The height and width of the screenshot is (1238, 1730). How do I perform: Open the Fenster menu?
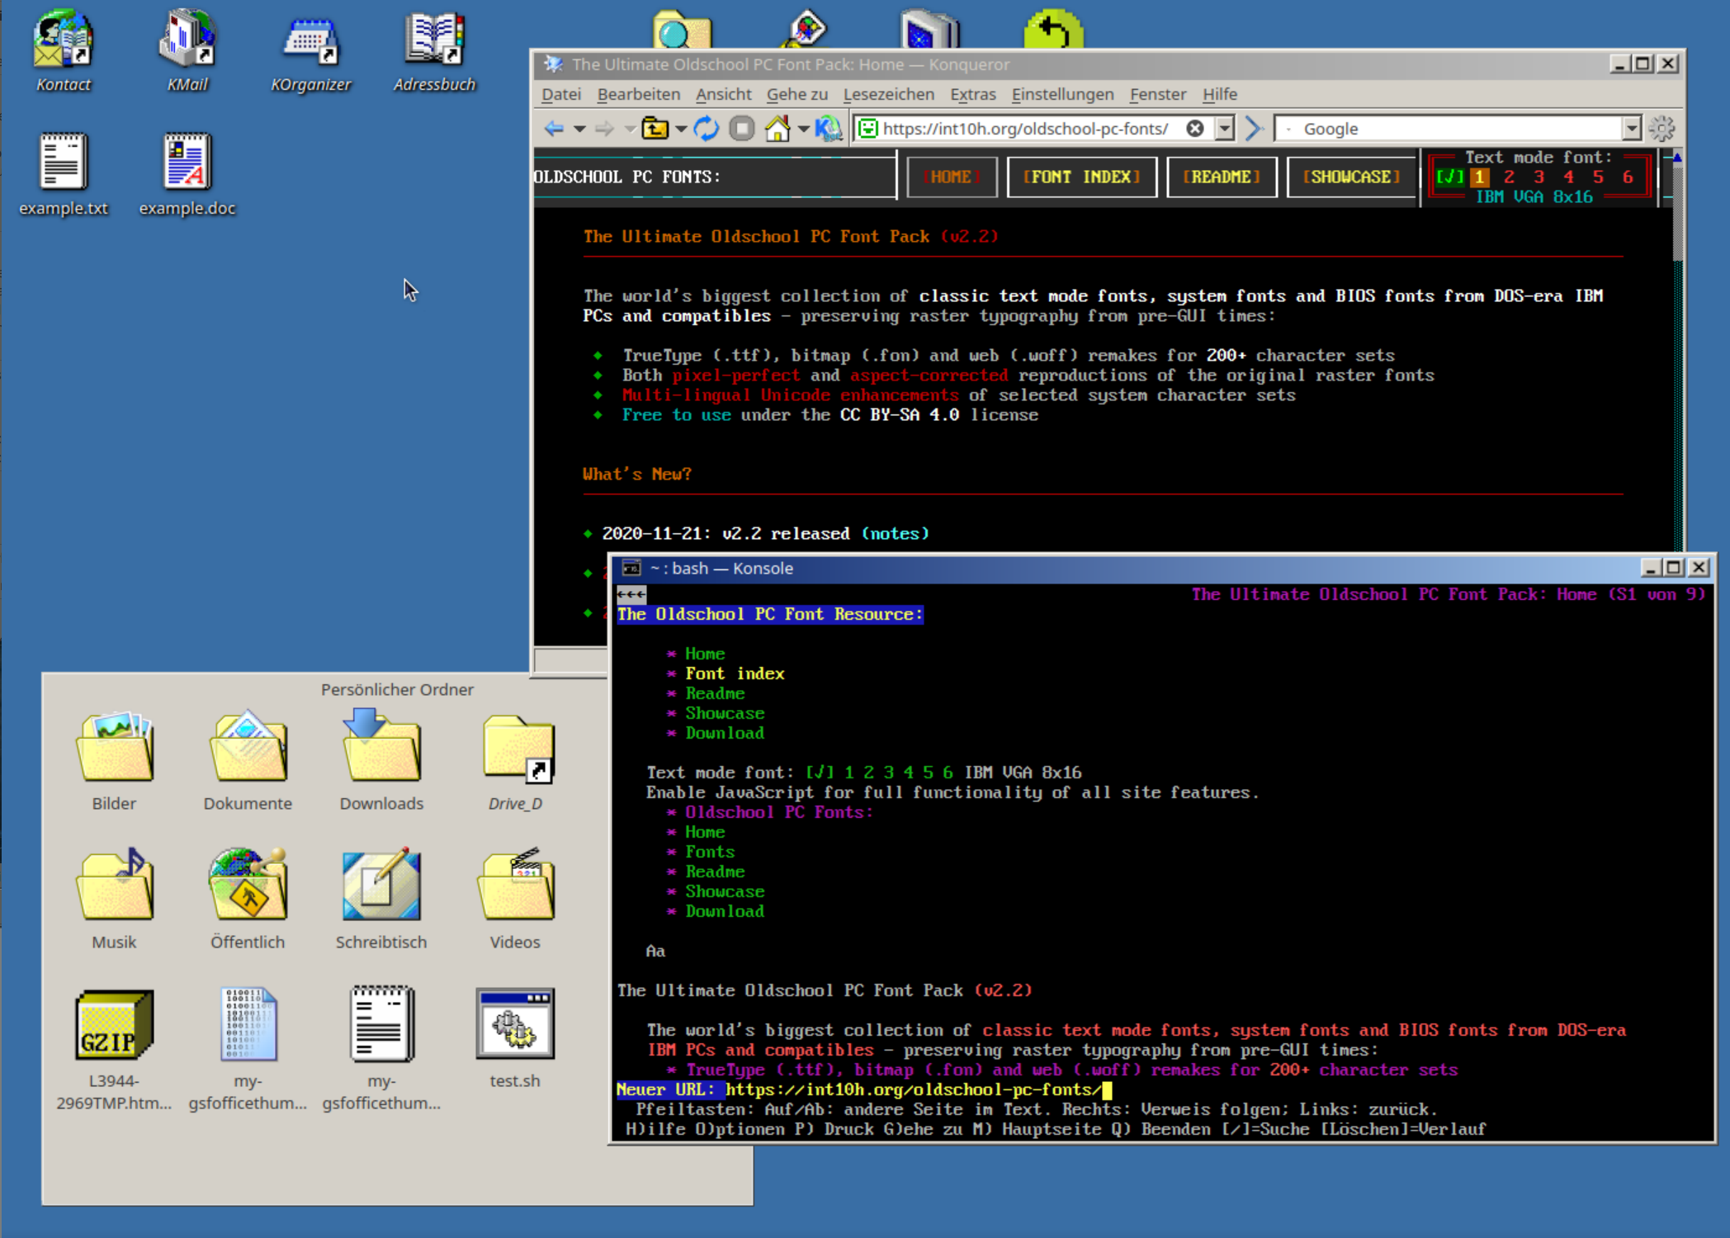pos(1157,94)
